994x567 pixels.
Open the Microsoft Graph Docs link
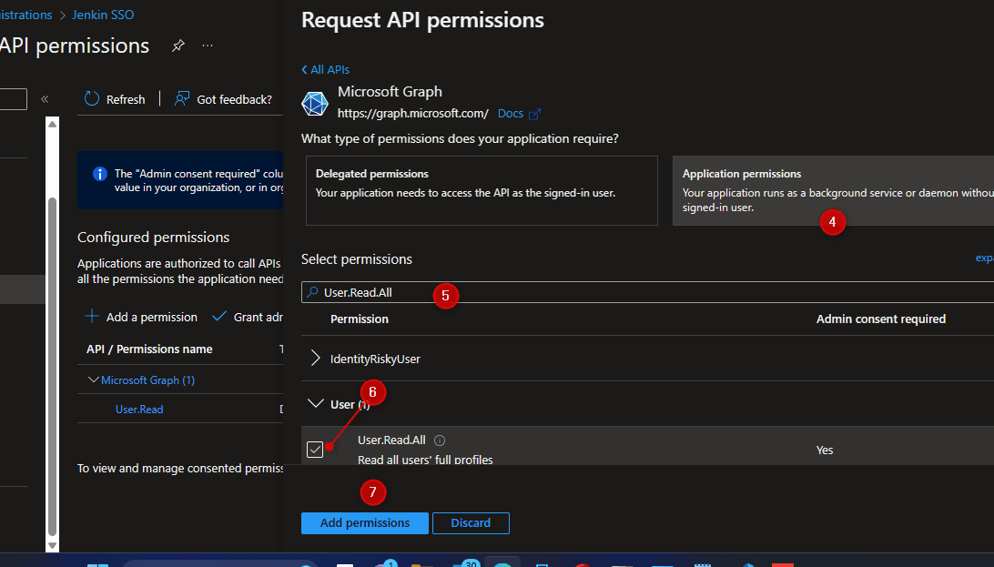519,114
